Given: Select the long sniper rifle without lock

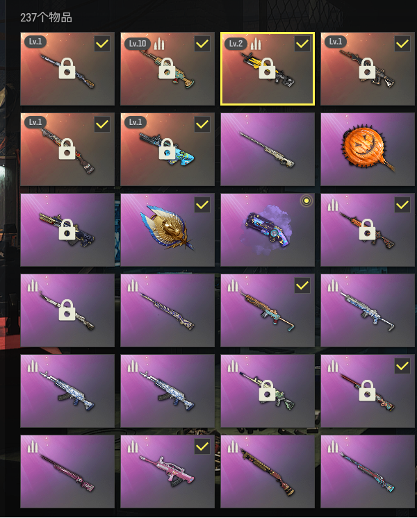Looking at the screenshot, I should (x=267, y=149).
